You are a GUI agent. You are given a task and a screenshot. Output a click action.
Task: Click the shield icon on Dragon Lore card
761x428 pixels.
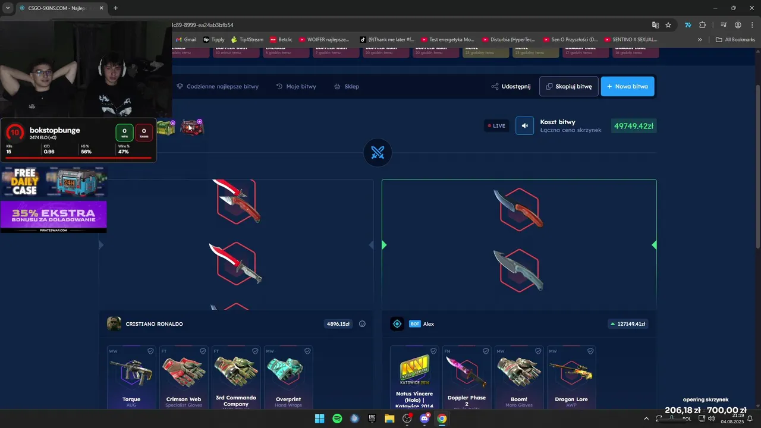[590, 351]
